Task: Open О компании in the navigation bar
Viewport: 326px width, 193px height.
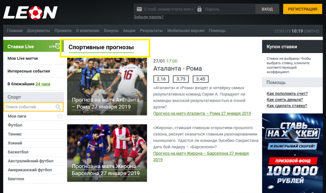Action: [x=88, y=31]
